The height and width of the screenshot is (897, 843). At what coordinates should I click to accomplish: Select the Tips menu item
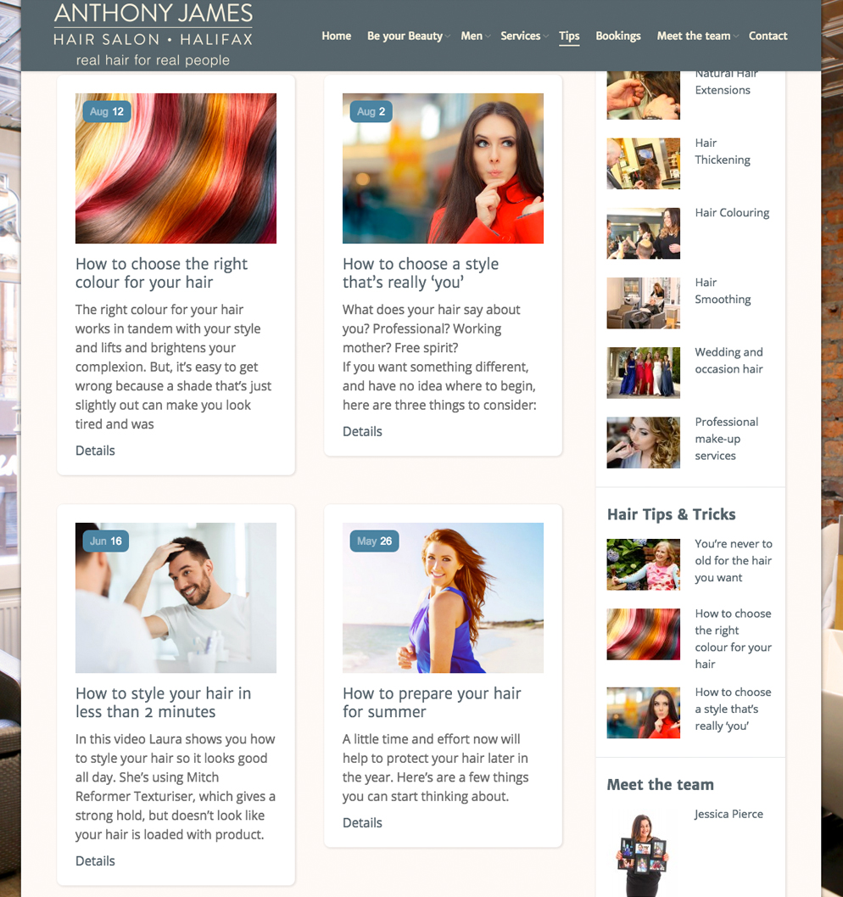coord(569,36)
